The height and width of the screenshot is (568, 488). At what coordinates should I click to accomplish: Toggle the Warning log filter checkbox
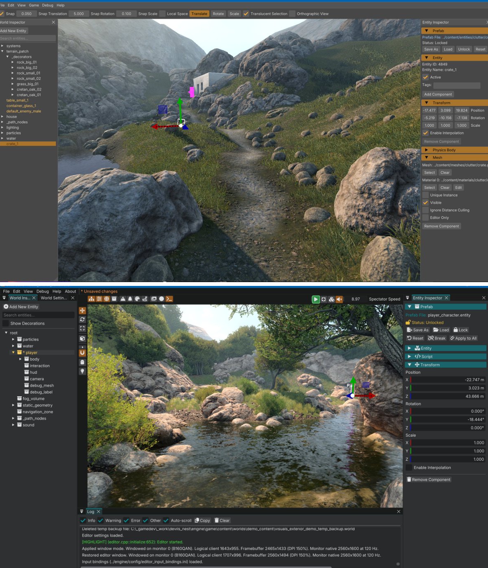(x=101, y=520)
